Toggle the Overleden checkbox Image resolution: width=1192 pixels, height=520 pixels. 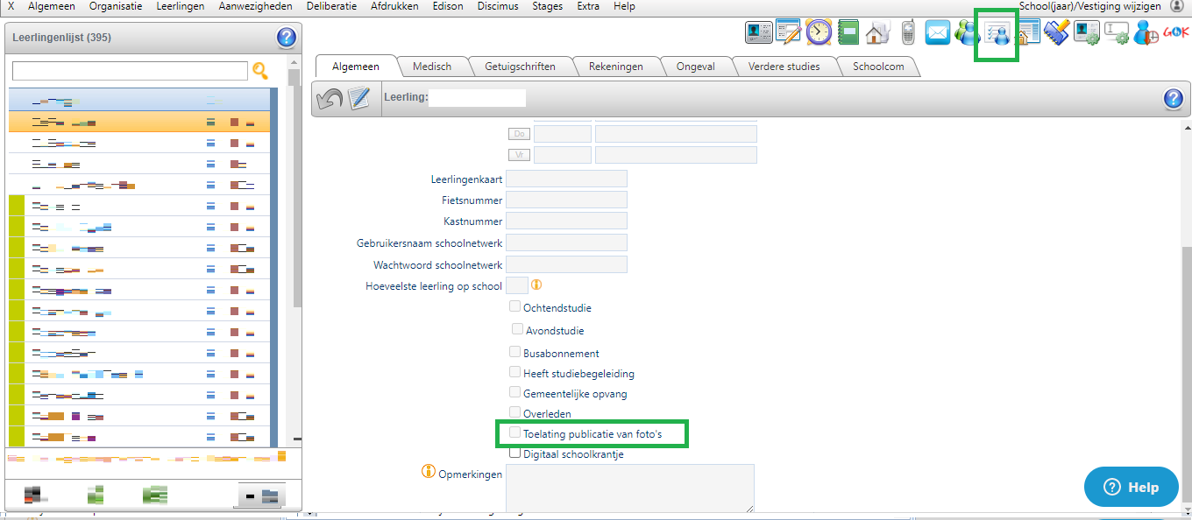tap(515, 412)
